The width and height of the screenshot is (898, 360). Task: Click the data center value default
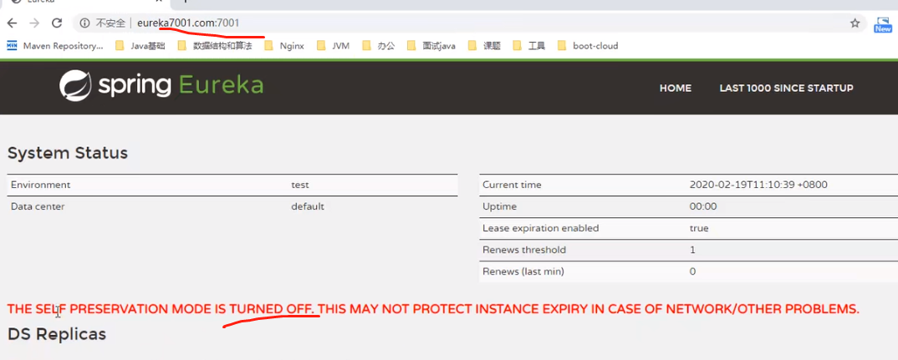coord(308,206)
